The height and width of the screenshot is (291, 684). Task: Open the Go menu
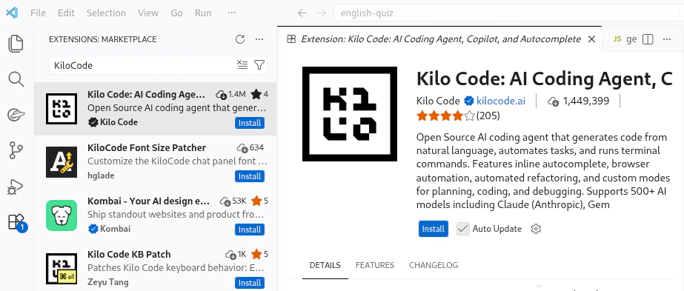(x=176, y=13)
